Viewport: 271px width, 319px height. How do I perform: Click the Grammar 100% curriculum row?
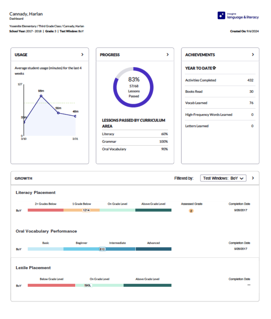135,141
